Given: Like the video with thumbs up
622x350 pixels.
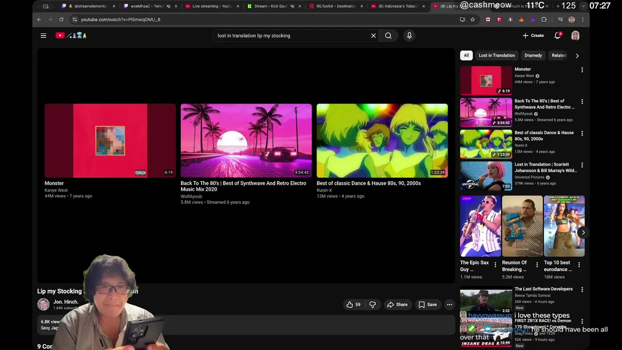Looking at the screenshot, I should (x=353, y=304).
